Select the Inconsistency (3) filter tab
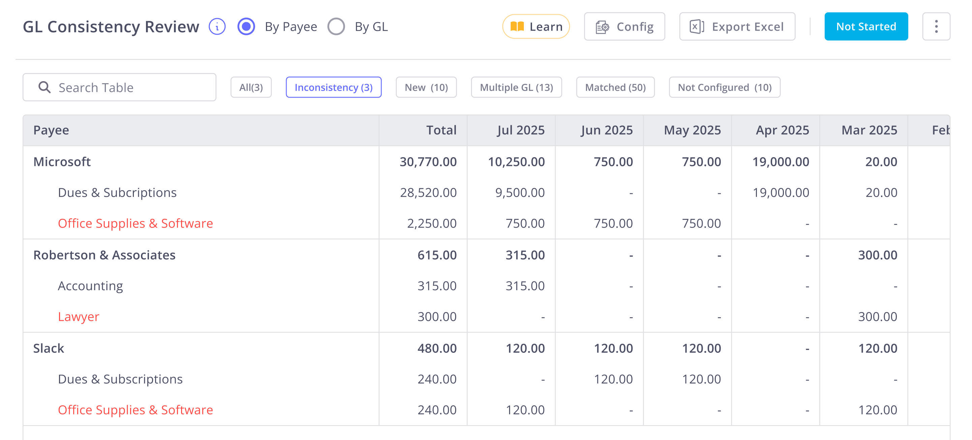The image size is (972, 440). coord(333,88)
